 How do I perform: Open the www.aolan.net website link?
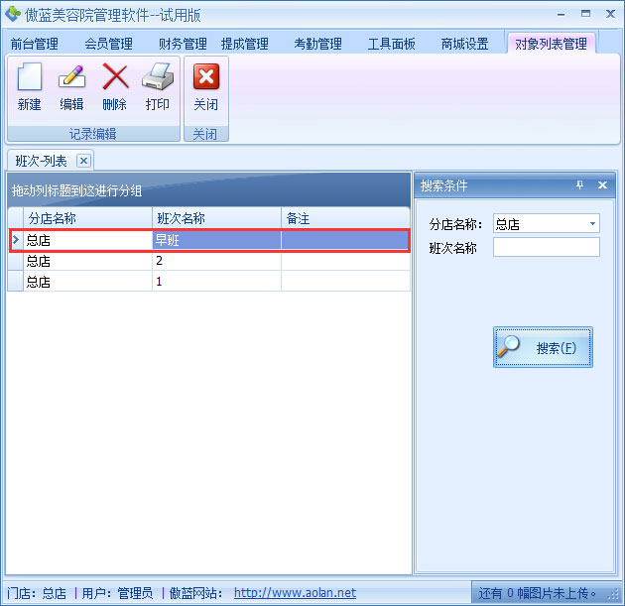[295, 593]
